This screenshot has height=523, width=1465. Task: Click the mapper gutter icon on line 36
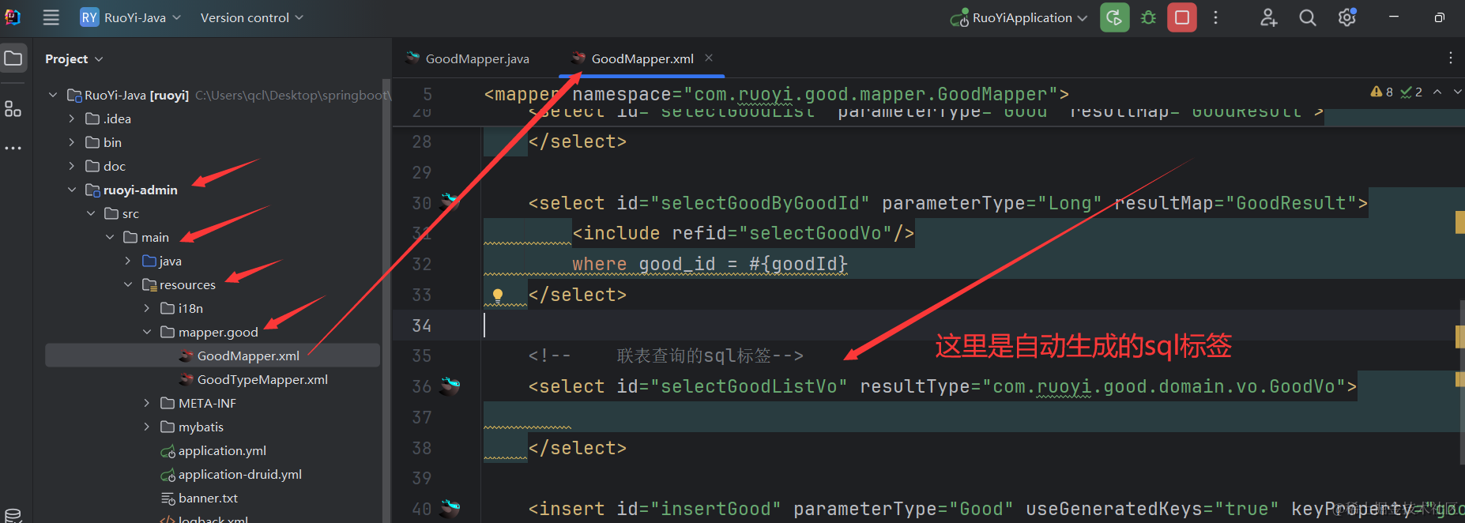click(x=450, y=386)
